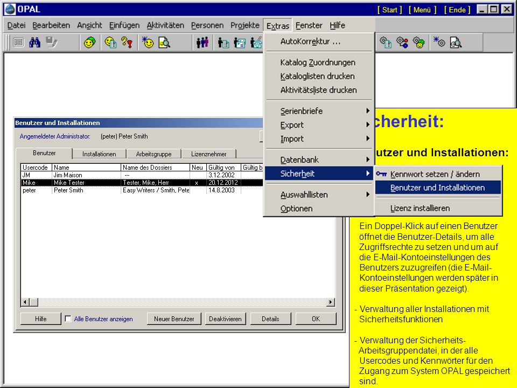
Task: Expand the Import submenu arrow
Action: coord(368,138)
